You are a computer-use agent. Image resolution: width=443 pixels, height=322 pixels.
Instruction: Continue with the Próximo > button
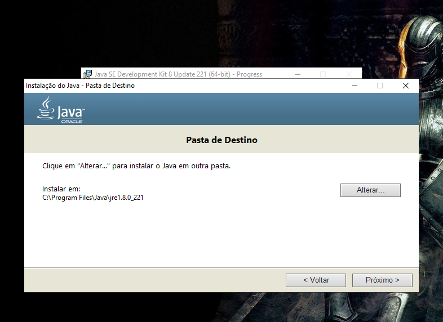(x=382, y=280)
